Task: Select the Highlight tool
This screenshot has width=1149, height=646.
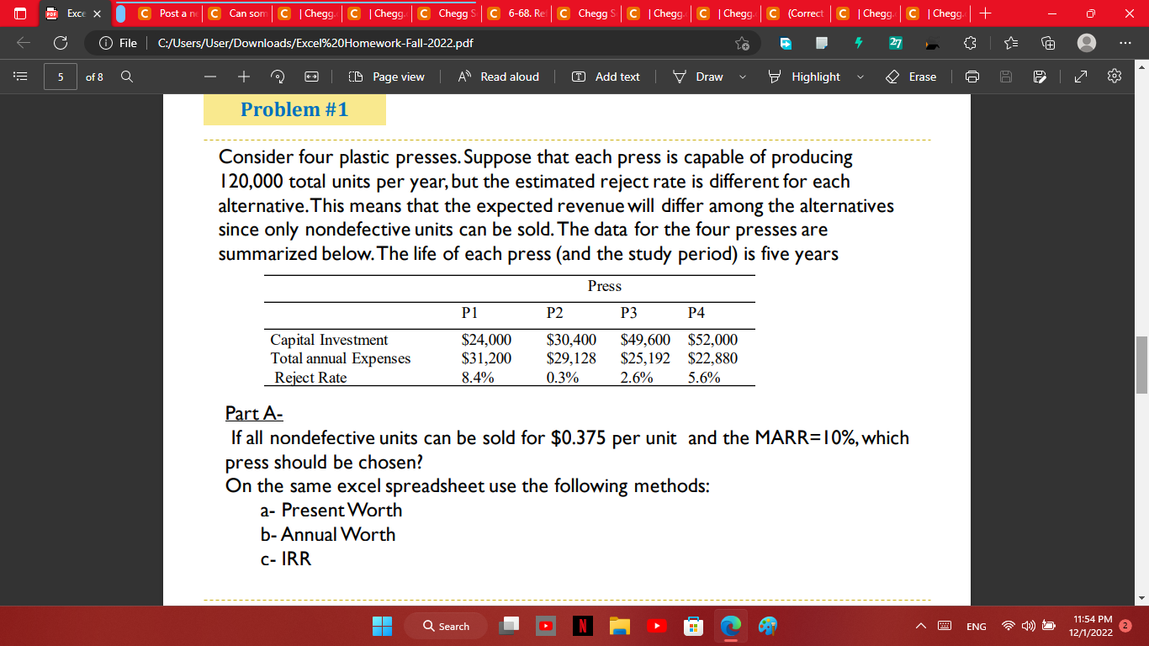Action: tap(805, 77)
